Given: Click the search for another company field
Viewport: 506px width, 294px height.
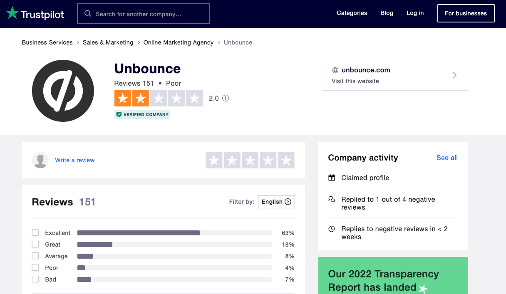Looking at the screenshot, I should pyautogui.click(x=144, y=14).
